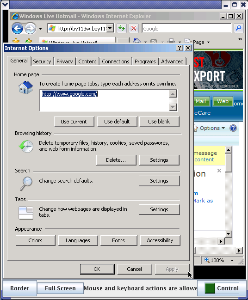248x300 pixels.
Task: Open the Colors appearance settings
Action: click(36, 240)
